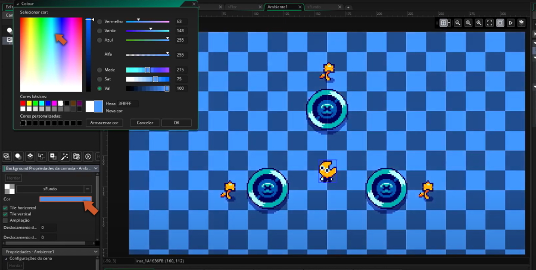Close the sFundo tab

click(339, 7)
